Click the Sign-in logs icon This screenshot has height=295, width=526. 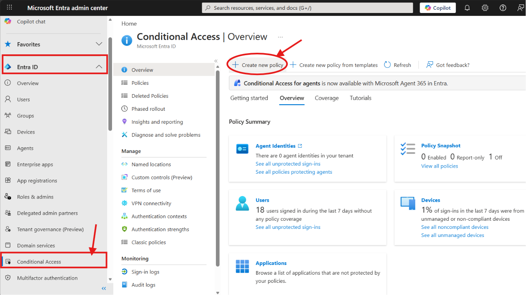[x=125, y=272]
